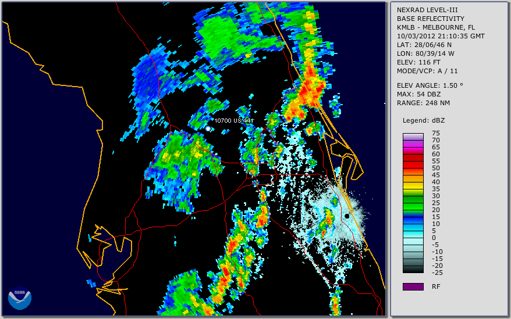Click the 'ELEV ANGLE: 1.50 °' line
The width and height of the screenshot is (511, 319).
tap(430, 85)
